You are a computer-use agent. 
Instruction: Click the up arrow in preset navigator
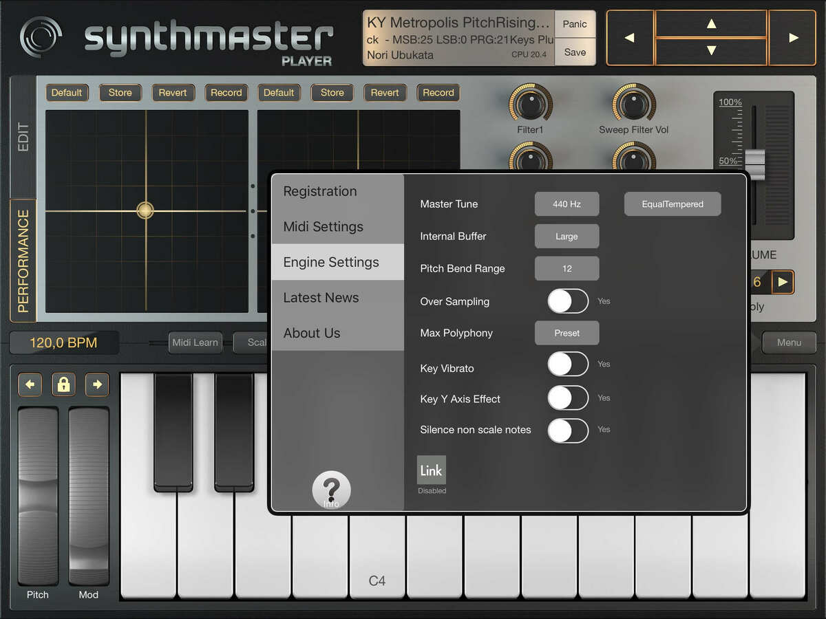[x=711, y=24]
